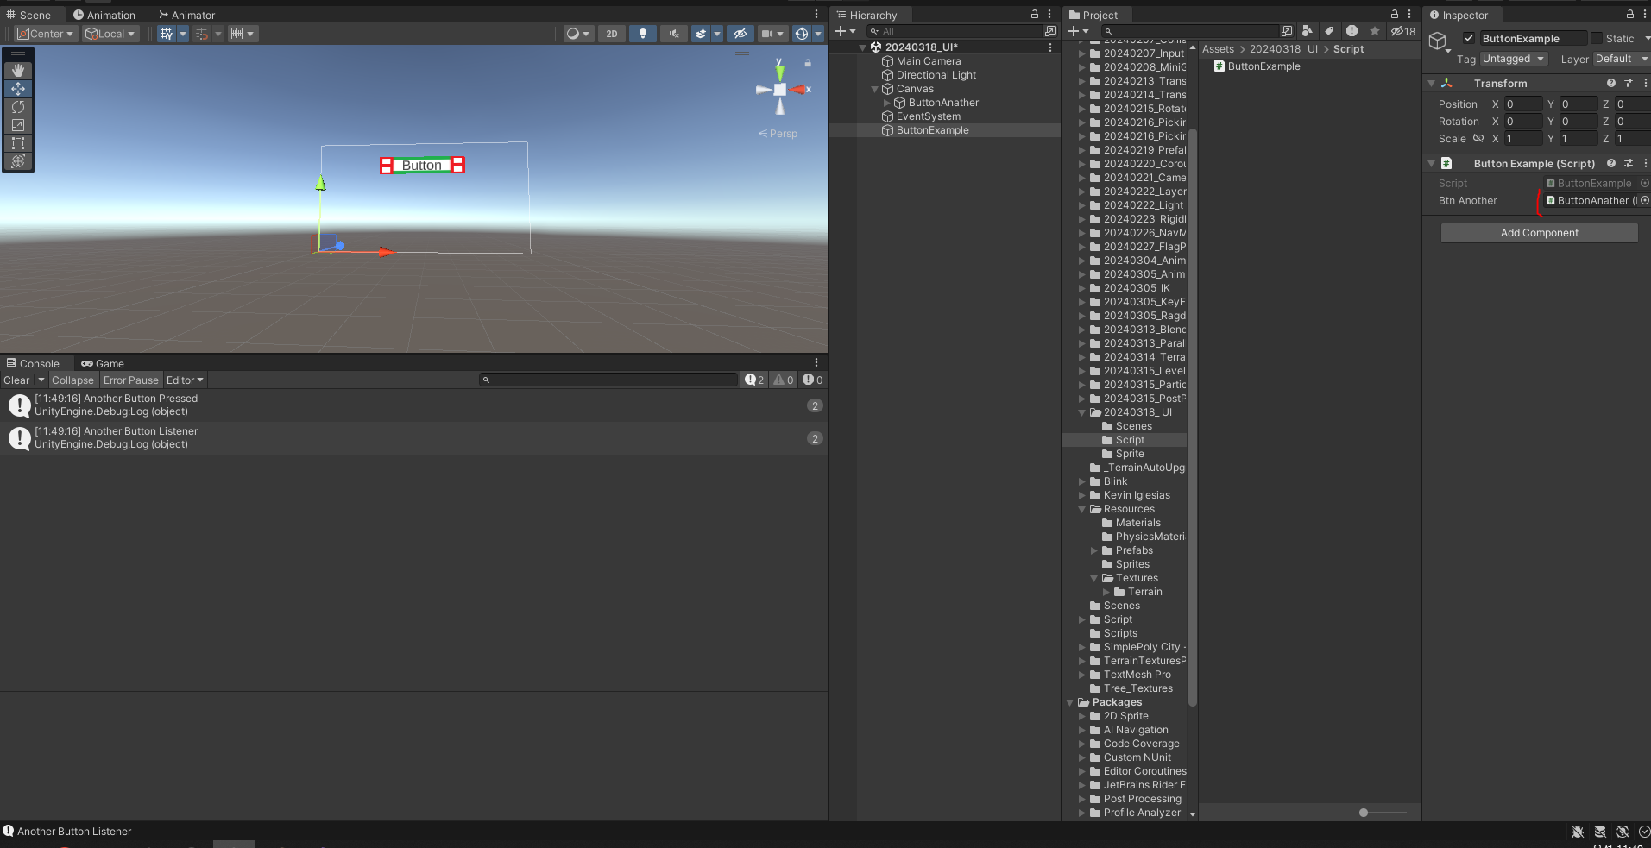Screen dimensions: 1651x848
Task: Open the Layer Default dropdown
Action: coord(1621,59)
